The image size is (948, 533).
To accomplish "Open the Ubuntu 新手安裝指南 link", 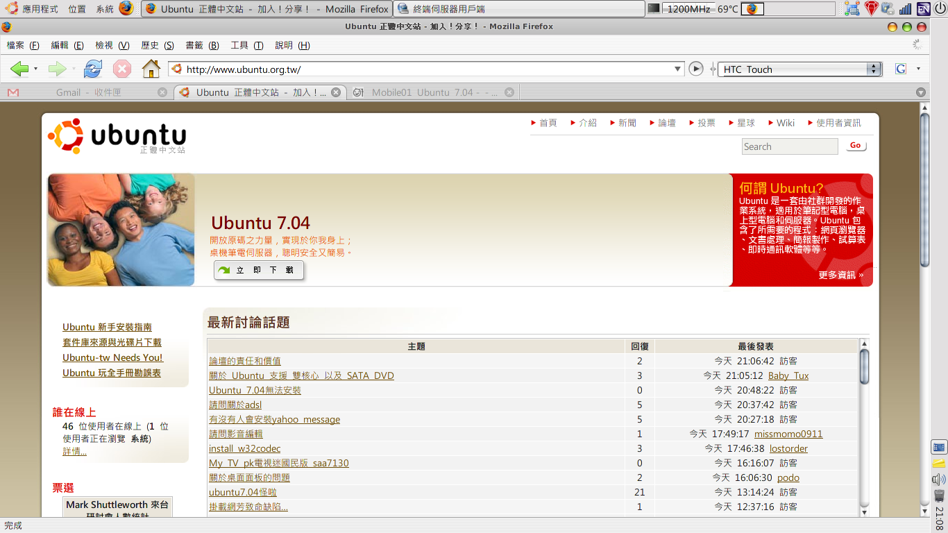I will [x=107, y=327].
